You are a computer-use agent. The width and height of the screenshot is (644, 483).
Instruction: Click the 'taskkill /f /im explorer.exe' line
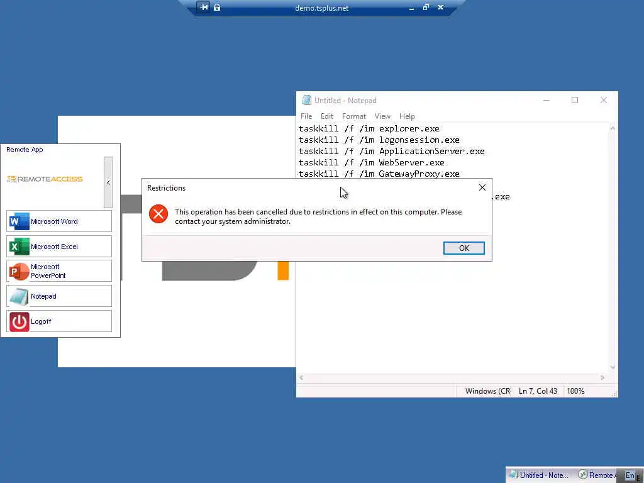coord(369,128)
